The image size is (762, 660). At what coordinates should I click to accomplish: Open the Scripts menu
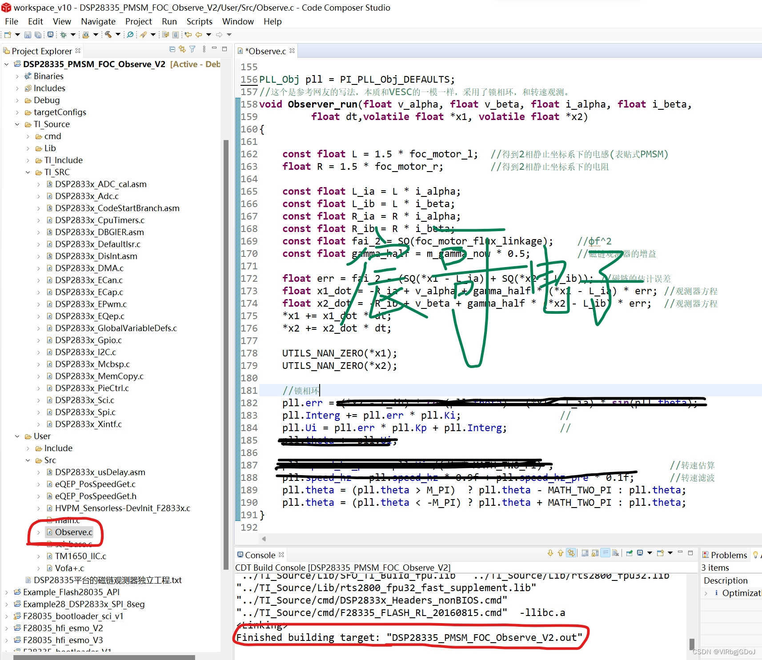[x=199, y=21]
